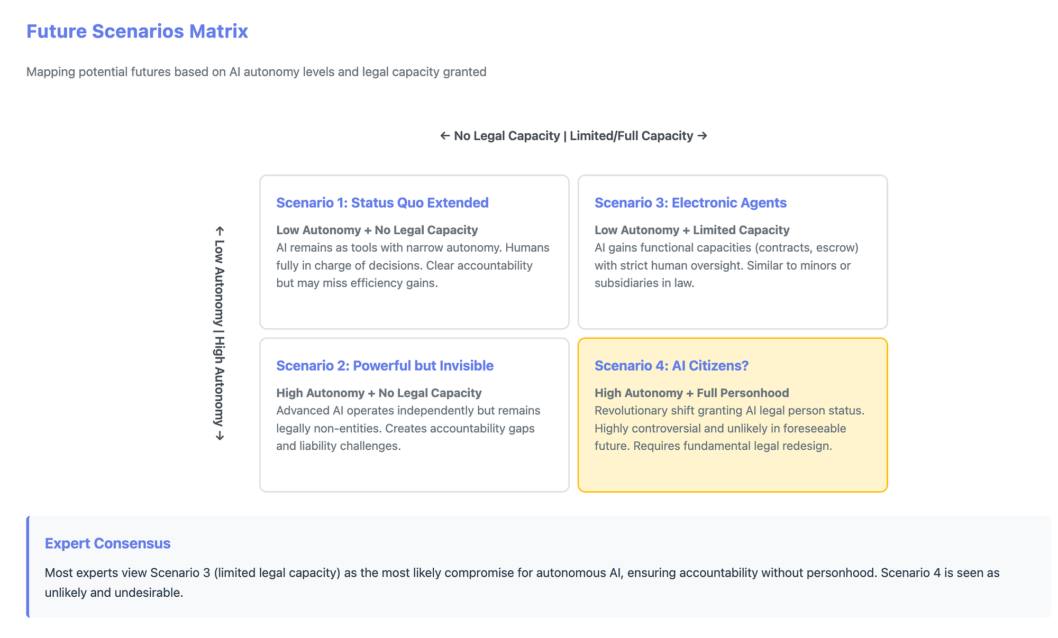Click the Low Autonomy + Limited Capacity subtitle
1058x638 pixels.
[x=692, y=230]
